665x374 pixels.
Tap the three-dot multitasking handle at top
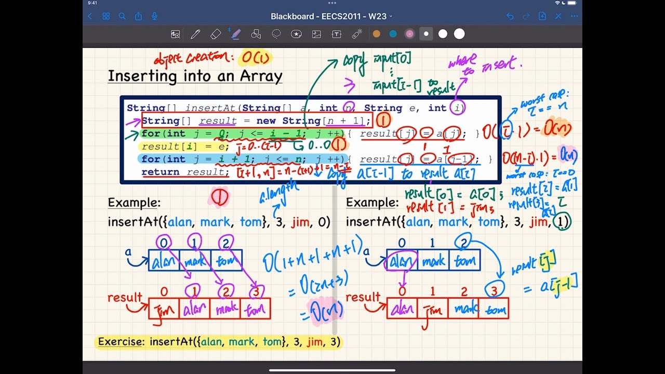click(x=332, y=3)
